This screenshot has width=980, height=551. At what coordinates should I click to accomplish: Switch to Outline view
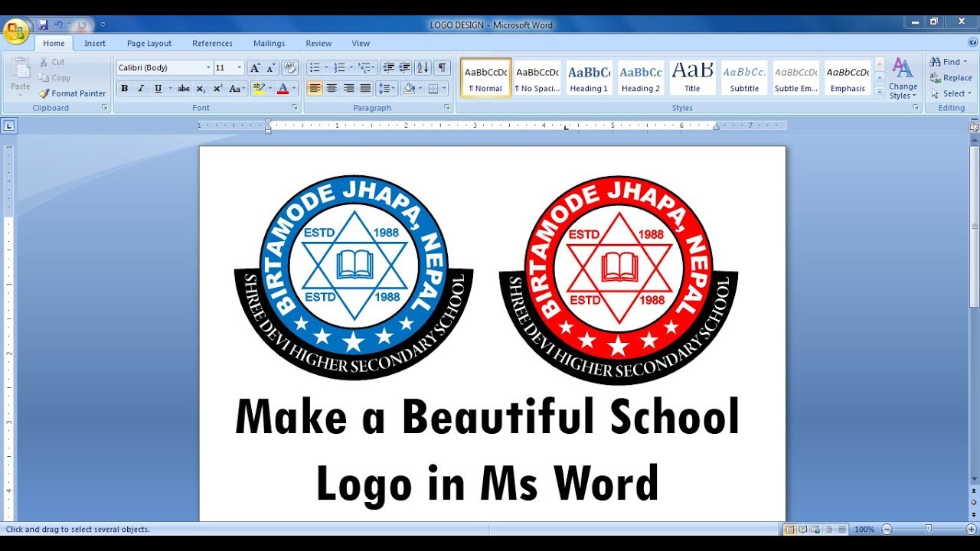[828, 529]
